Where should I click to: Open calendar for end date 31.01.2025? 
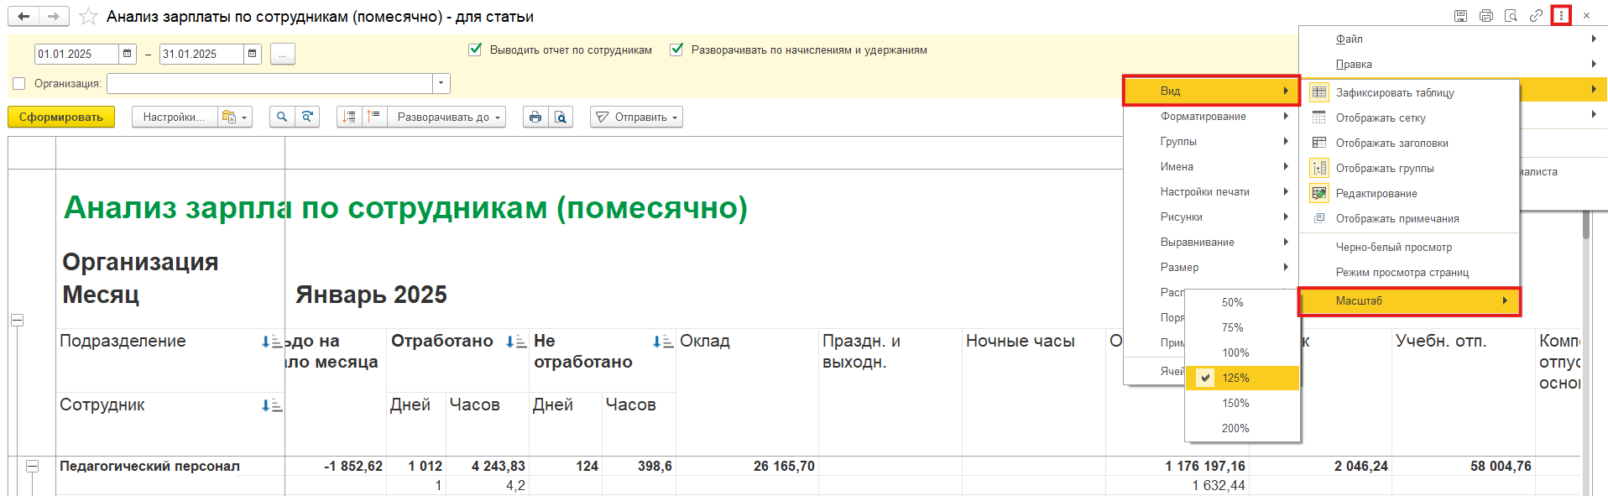click(253, 54)
